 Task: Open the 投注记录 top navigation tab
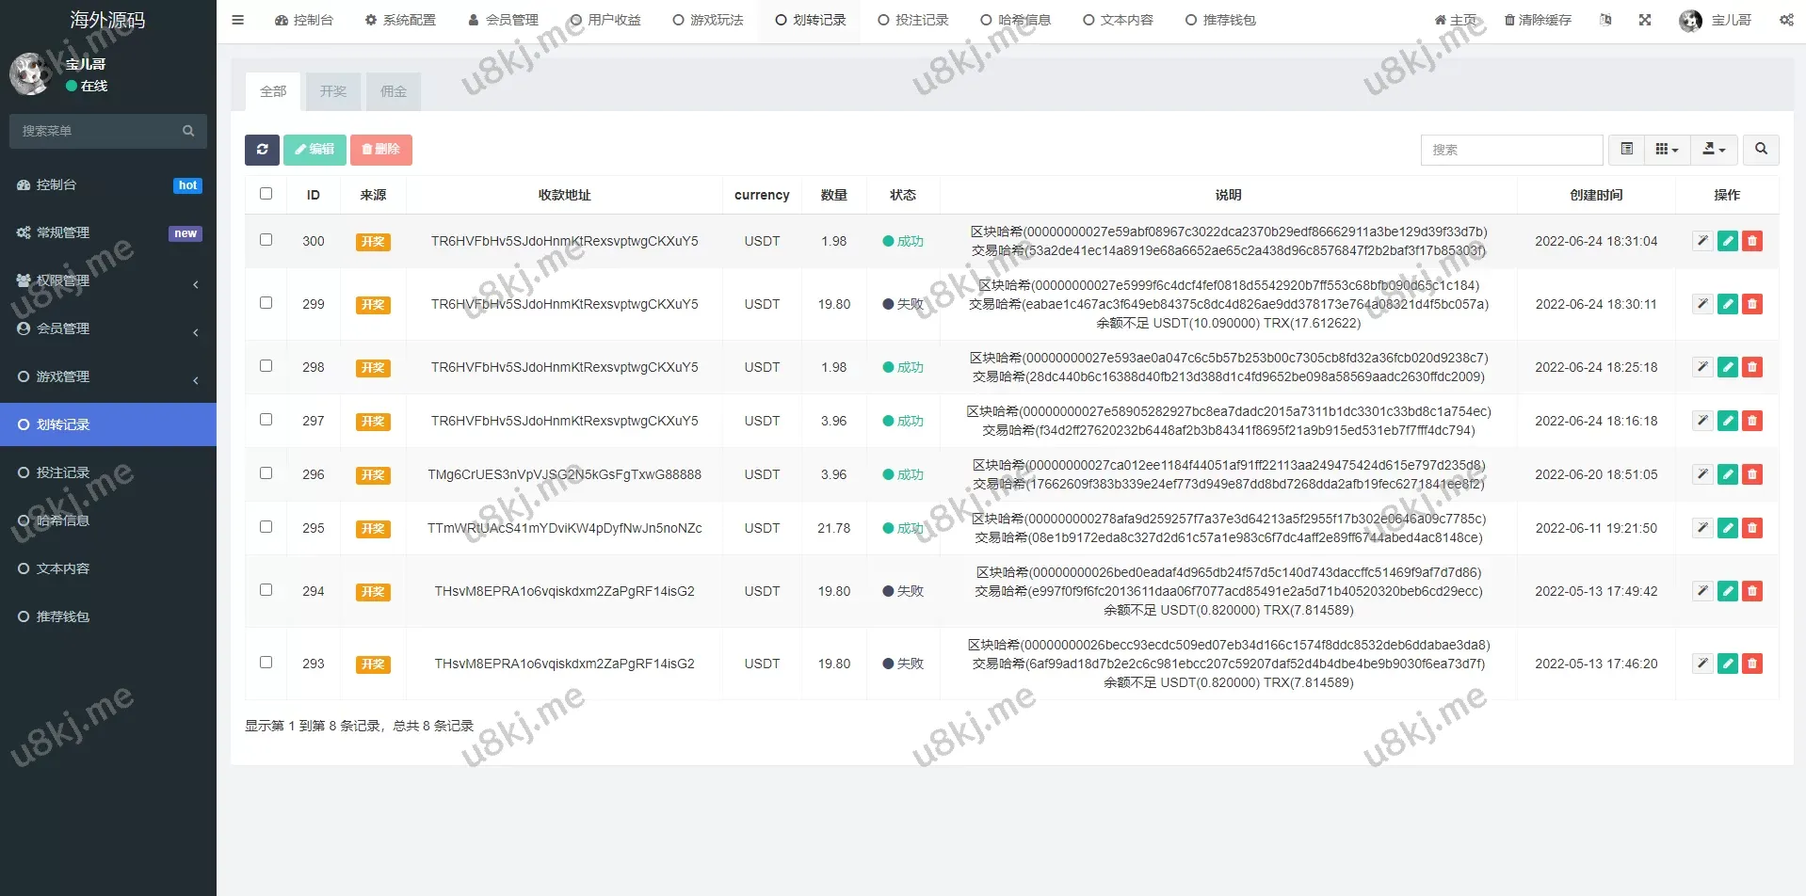tap(912, 20)
